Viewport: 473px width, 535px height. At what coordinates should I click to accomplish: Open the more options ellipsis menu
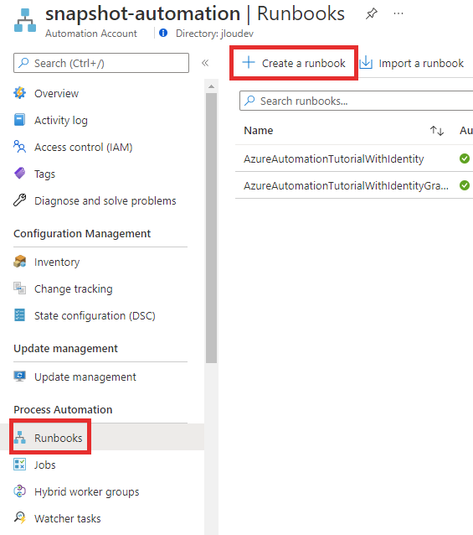point(398,14)
